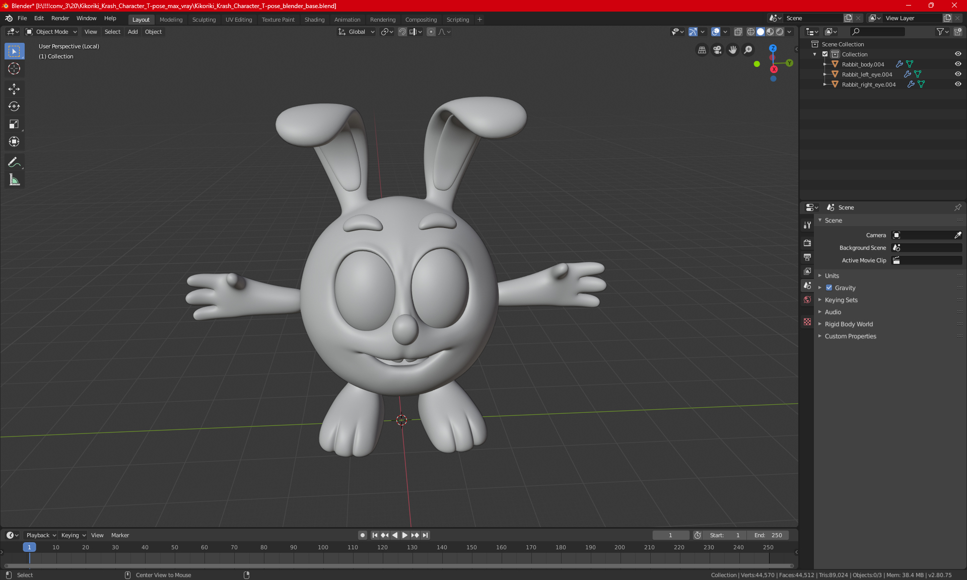Screen dimensions: 967x580
Task: Click the End frame 250 field
Action: tap(768, 535)
